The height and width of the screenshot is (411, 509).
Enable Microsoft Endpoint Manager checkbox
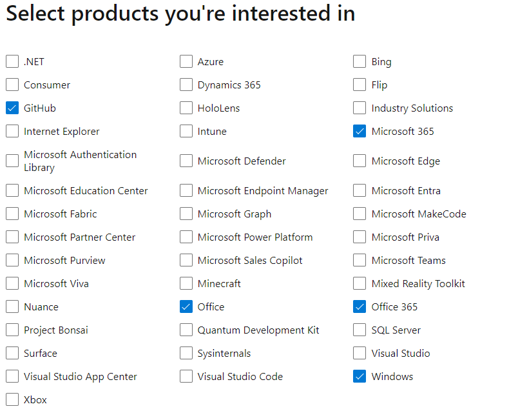coord(186,190)
